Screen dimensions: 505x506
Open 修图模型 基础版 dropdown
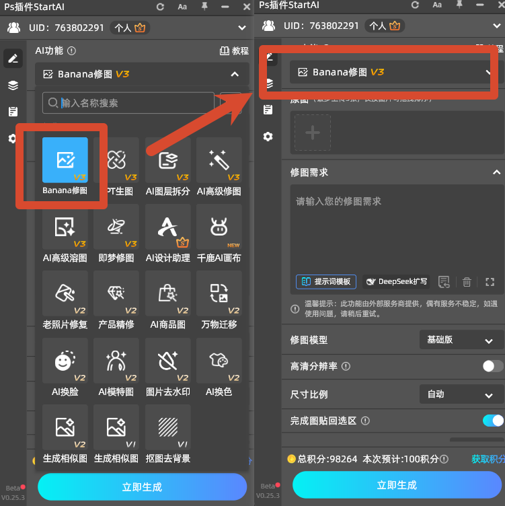pyautogui.click(x=461, y=340)
